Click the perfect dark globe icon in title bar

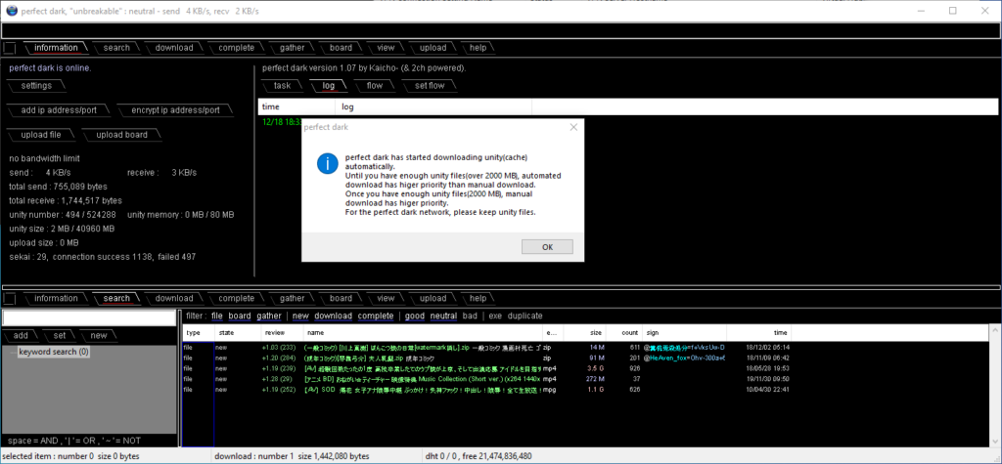tap(11, 10)
